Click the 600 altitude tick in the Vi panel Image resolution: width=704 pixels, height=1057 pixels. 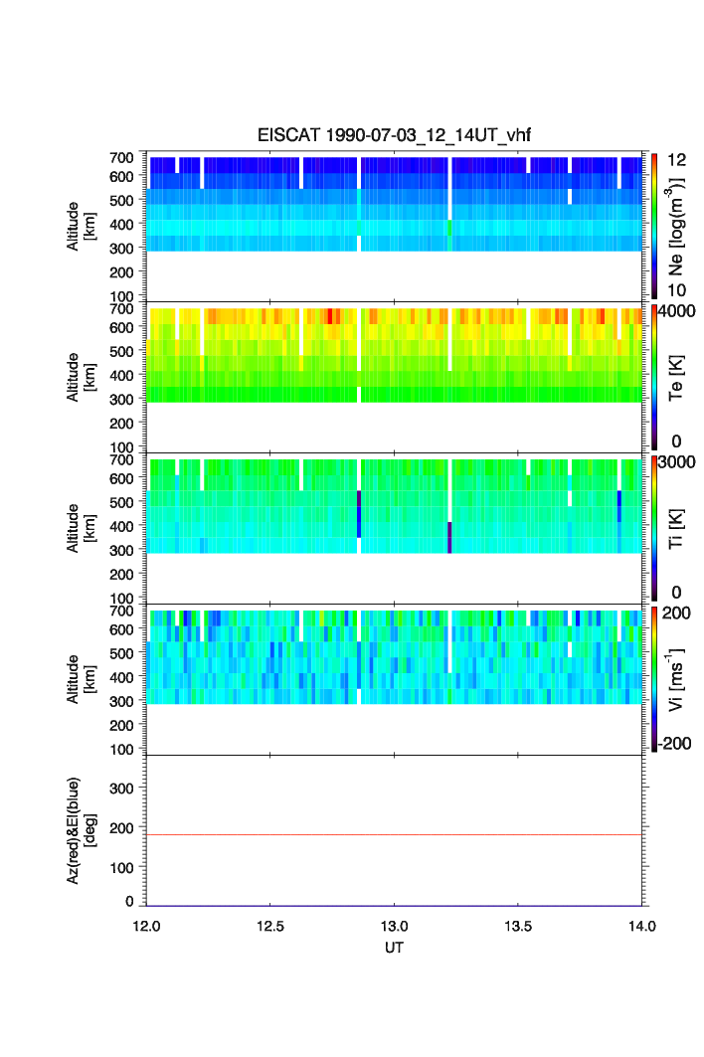121,629
